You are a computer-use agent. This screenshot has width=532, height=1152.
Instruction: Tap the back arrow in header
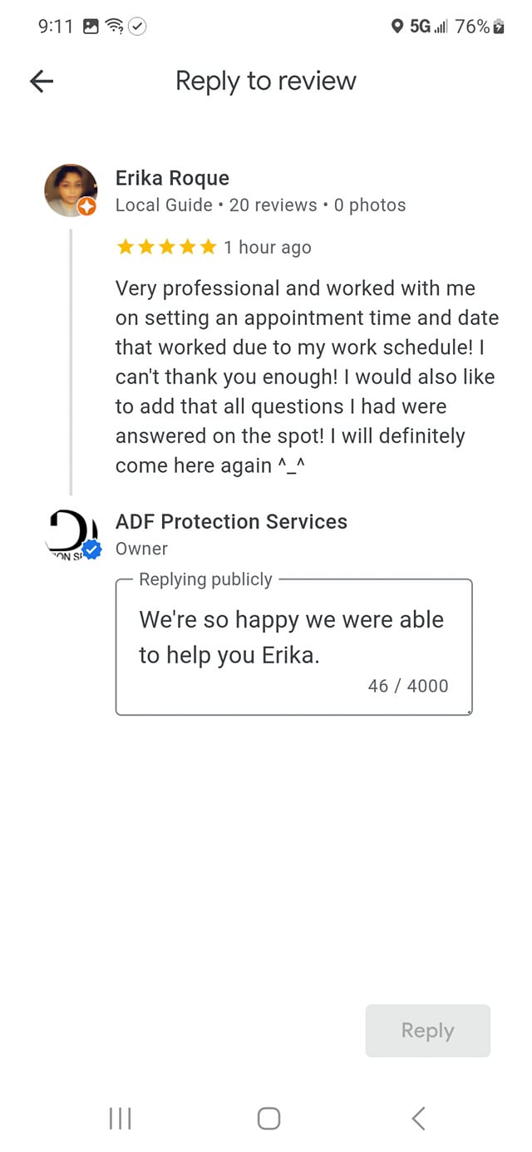point(42,81)
